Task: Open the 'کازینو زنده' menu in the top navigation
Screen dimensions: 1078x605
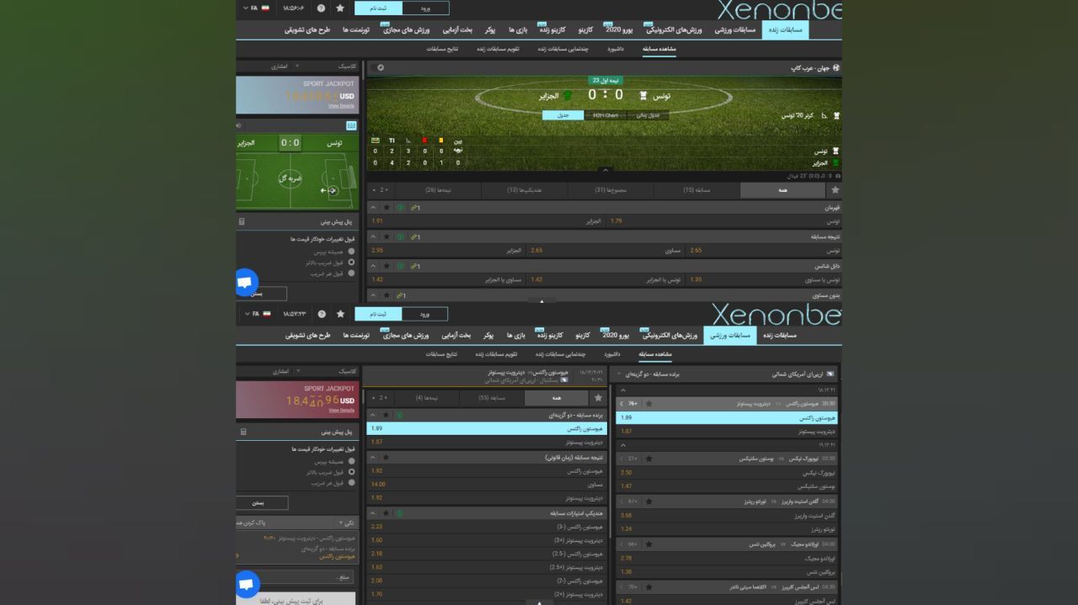Action: 551,30
